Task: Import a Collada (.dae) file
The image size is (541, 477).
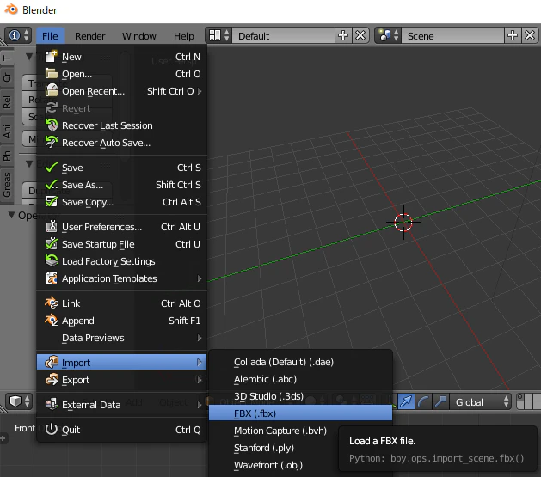Action: coord(300,362)
